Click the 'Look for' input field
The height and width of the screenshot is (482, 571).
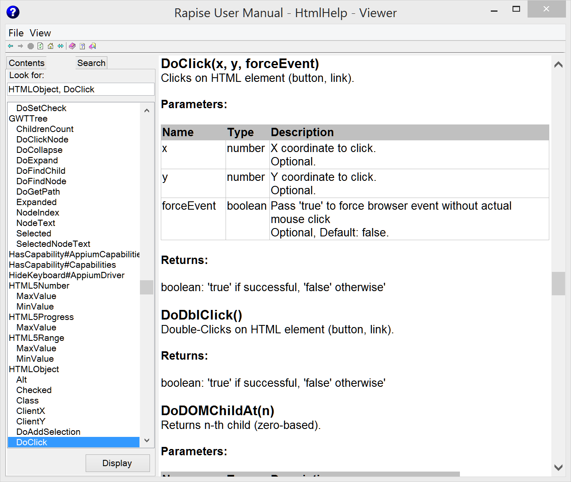pos(81,89)
